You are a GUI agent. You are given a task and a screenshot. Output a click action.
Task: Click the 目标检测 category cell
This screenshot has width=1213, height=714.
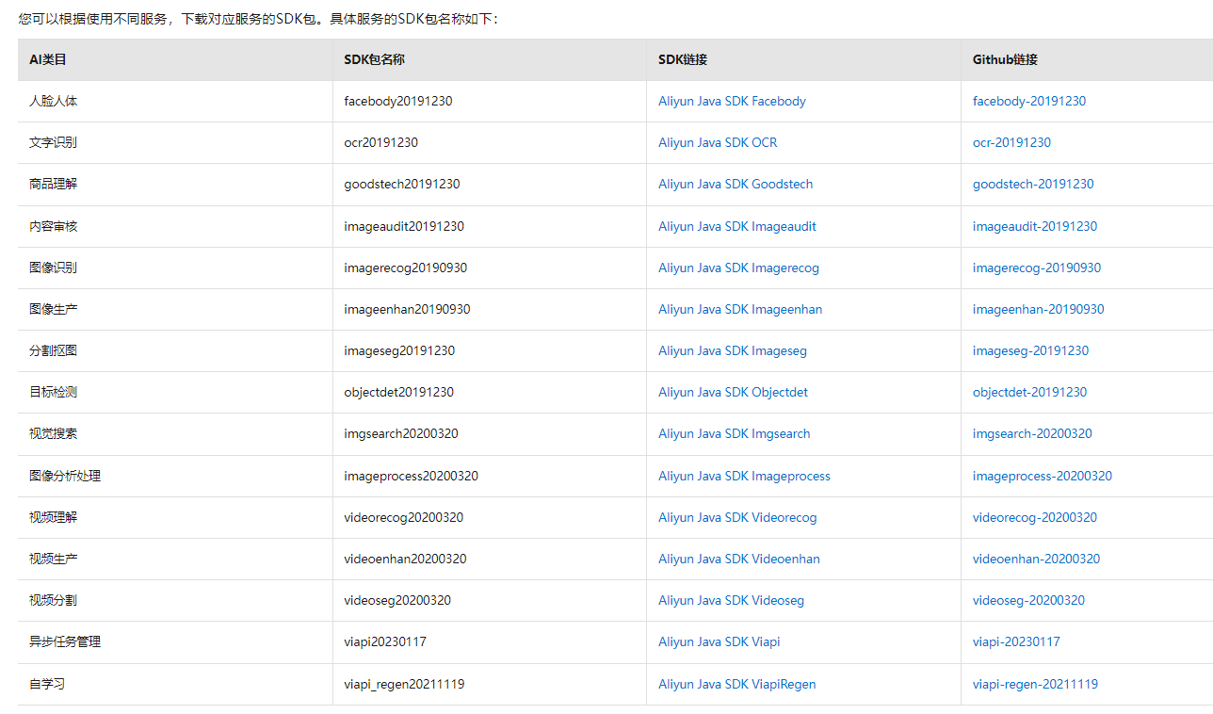[x=175, y=392]
